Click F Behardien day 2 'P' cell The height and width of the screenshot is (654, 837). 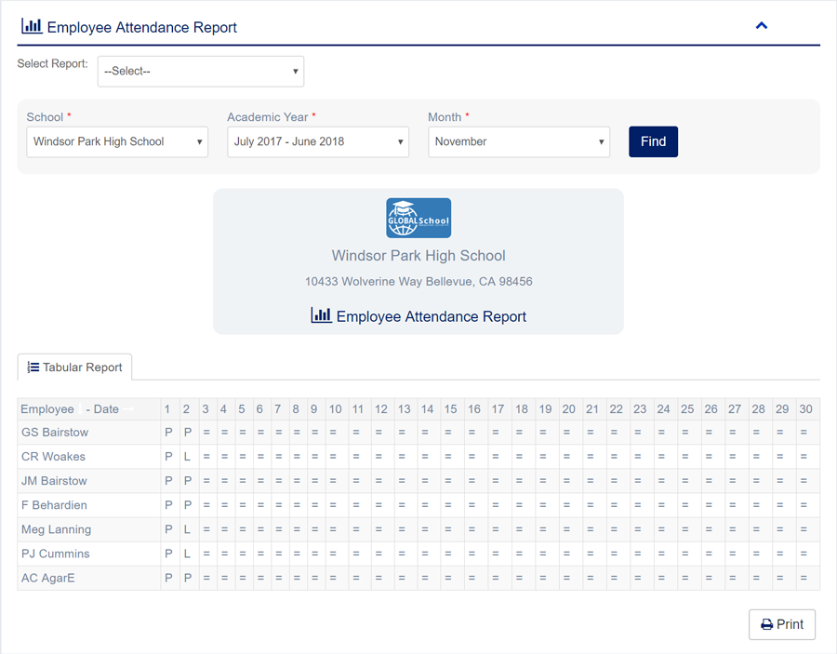point(189,505)
